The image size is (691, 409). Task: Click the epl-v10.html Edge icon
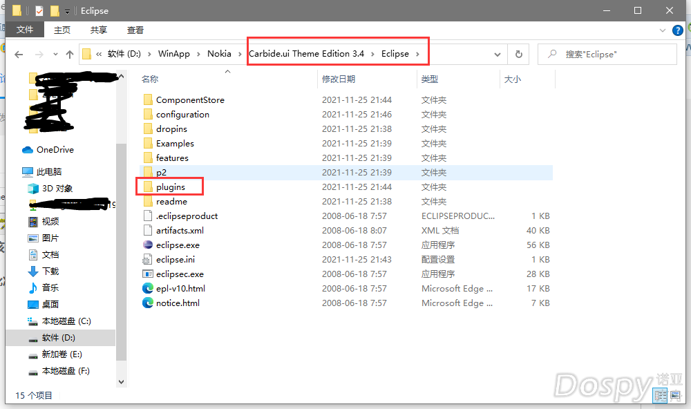[x=148, y=289]
